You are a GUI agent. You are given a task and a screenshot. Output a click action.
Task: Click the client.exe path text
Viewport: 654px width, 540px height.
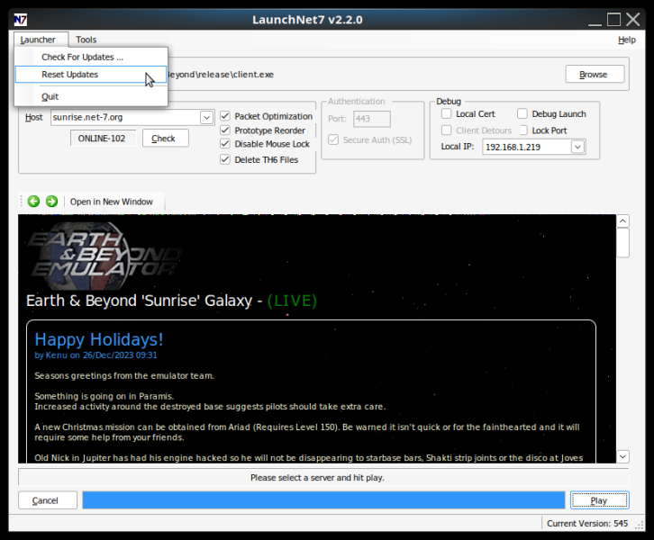(221, 75)
